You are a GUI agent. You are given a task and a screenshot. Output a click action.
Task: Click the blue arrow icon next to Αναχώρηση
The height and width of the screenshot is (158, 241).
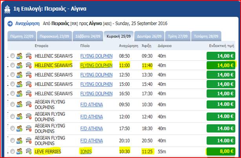(11, 24)
